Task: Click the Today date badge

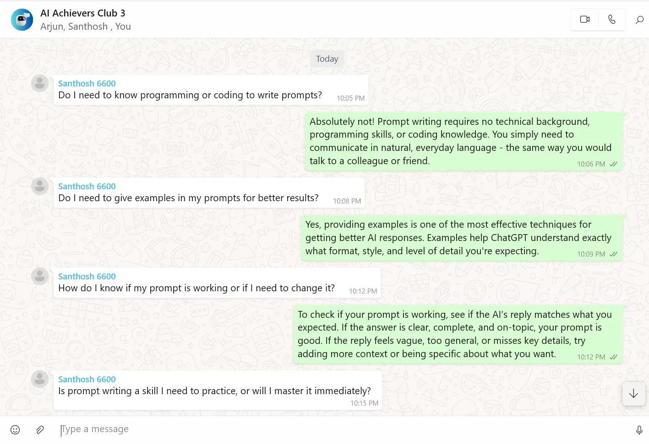Action: [x=327, y=59]
